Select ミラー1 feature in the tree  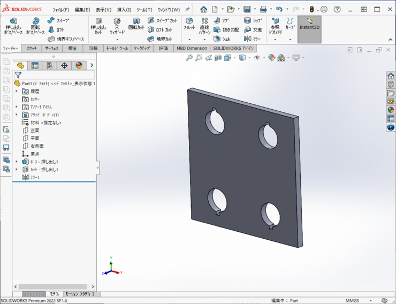coord(34,177)
